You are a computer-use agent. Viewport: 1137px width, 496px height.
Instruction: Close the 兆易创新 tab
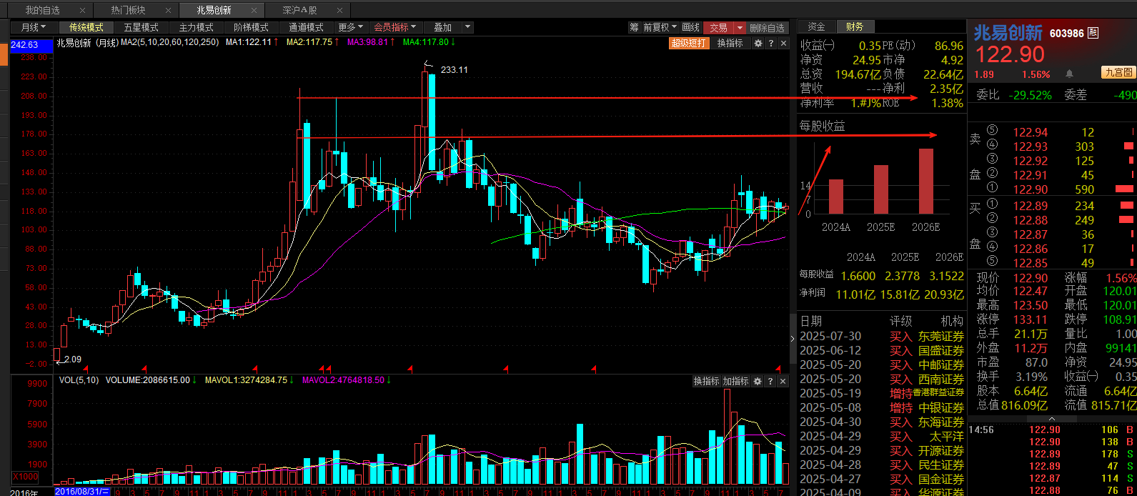click(254, 11)
